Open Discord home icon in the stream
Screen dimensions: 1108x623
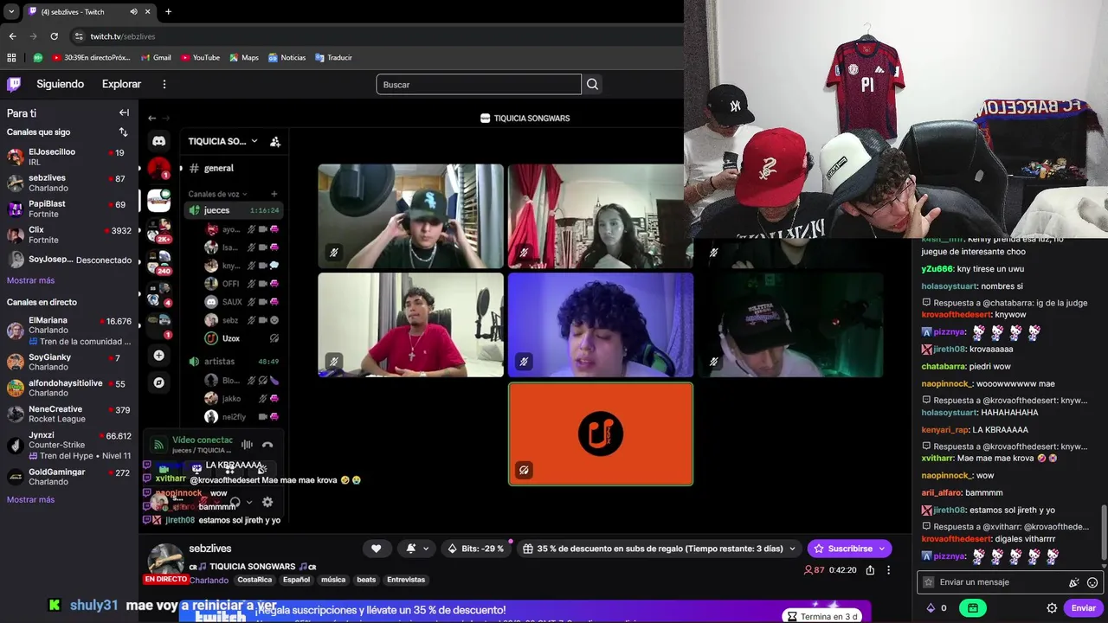click(159, 140)
